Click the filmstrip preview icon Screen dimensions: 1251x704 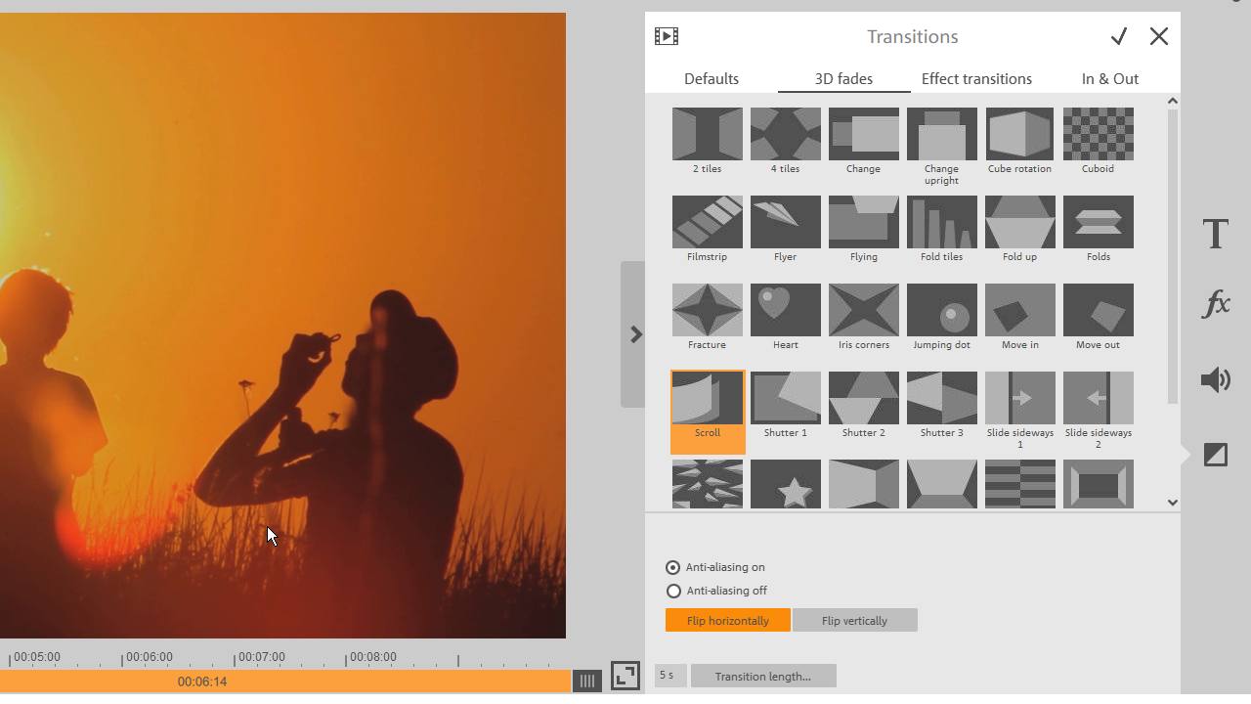667,36
